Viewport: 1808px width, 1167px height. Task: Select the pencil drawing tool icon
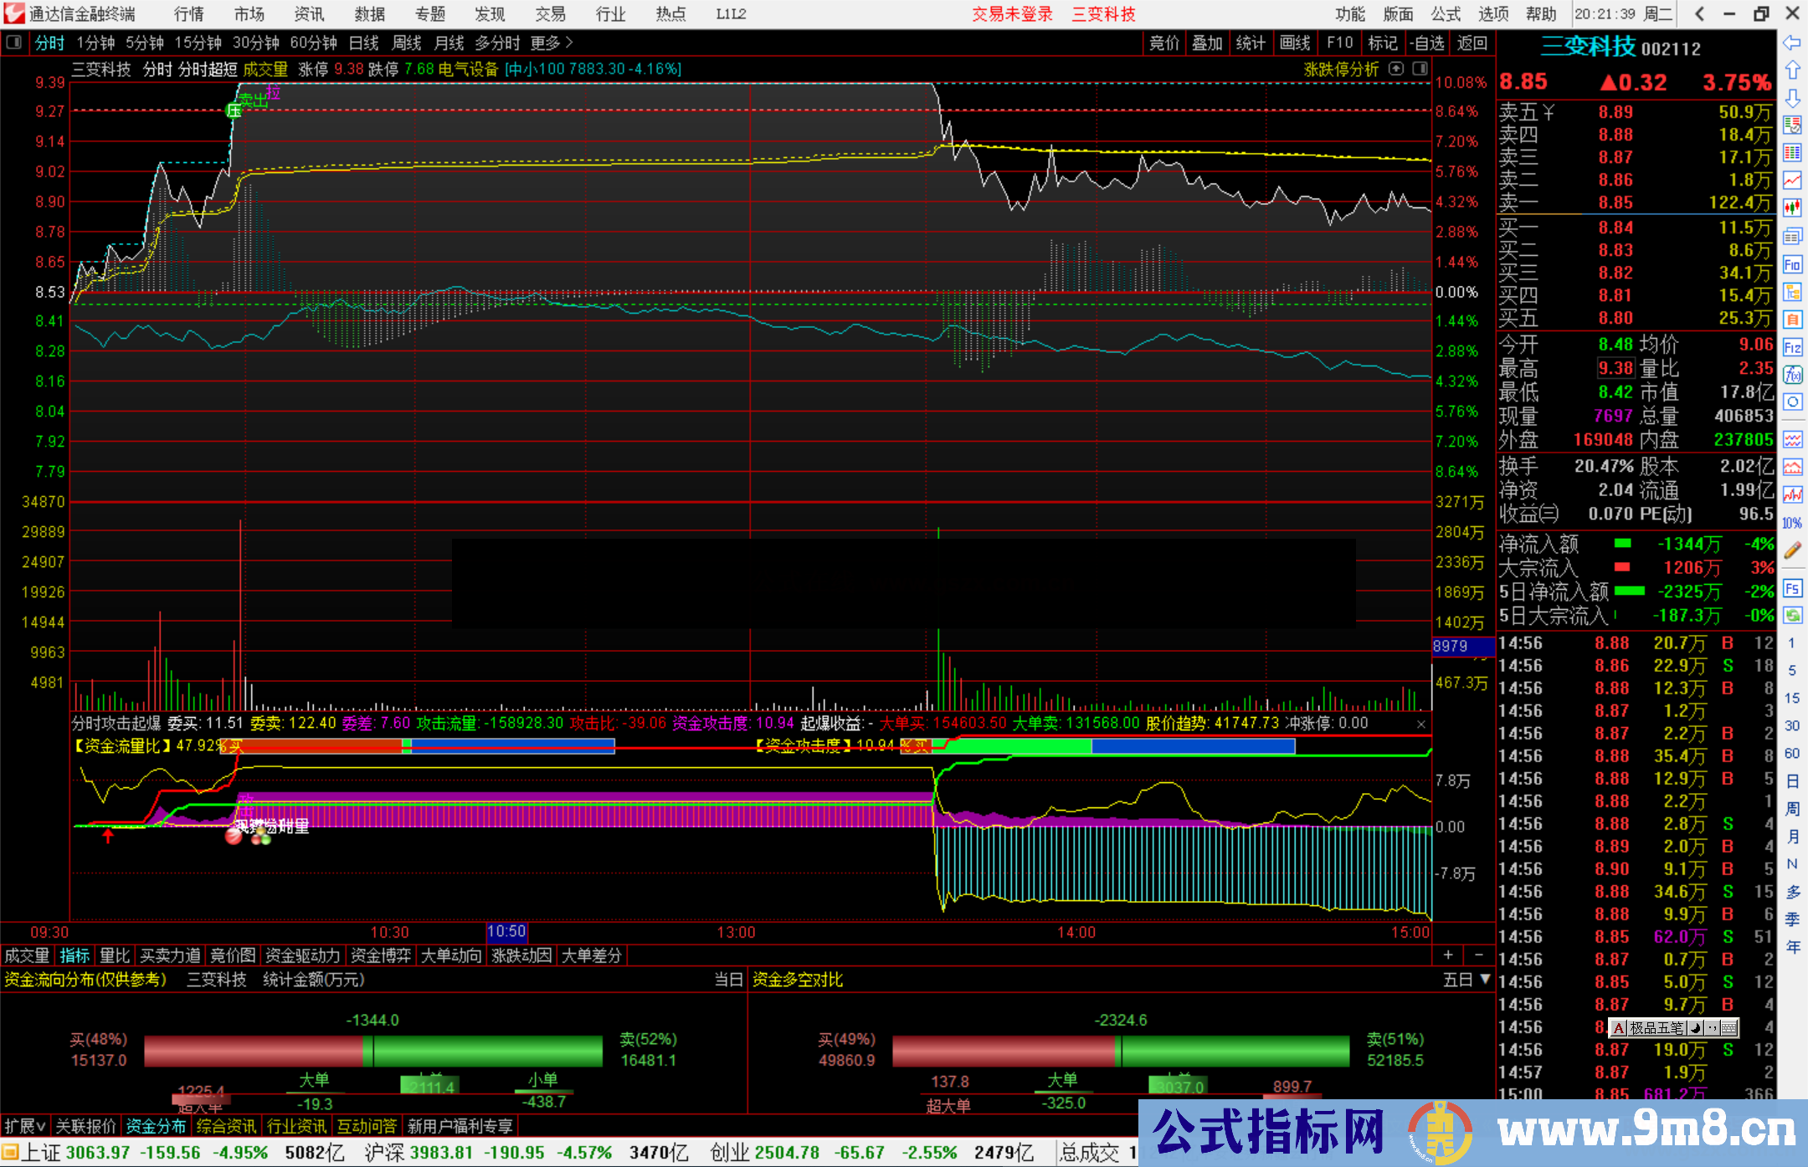(x=1792, y=550)
